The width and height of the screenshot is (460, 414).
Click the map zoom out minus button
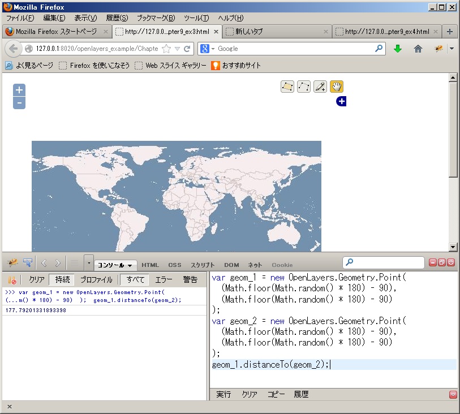coord(19,103)
